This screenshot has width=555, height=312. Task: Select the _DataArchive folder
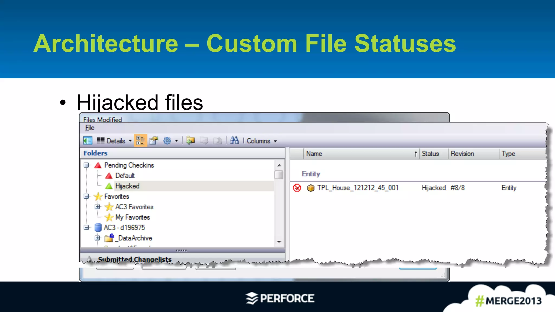click(133, 238)
